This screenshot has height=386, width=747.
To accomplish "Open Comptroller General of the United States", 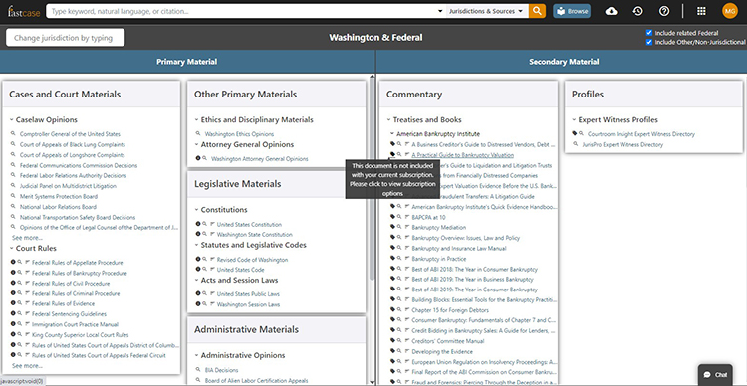I will 70,134.
